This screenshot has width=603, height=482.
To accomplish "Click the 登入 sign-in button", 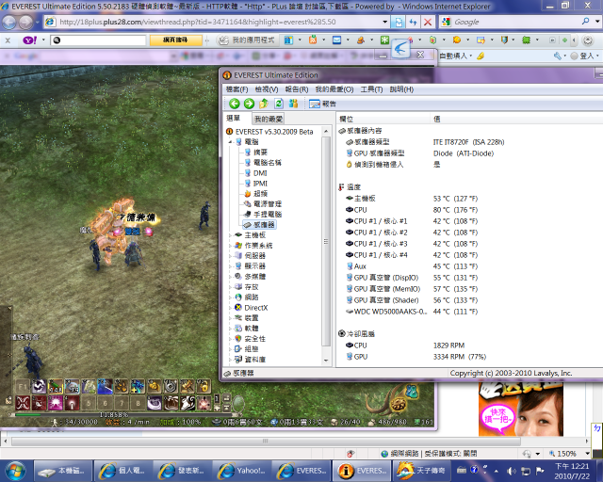I will click(584, 56).
